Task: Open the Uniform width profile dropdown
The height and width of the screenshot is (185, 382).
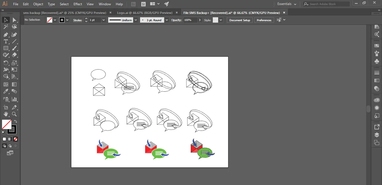Action: click(x=136, y=20)
